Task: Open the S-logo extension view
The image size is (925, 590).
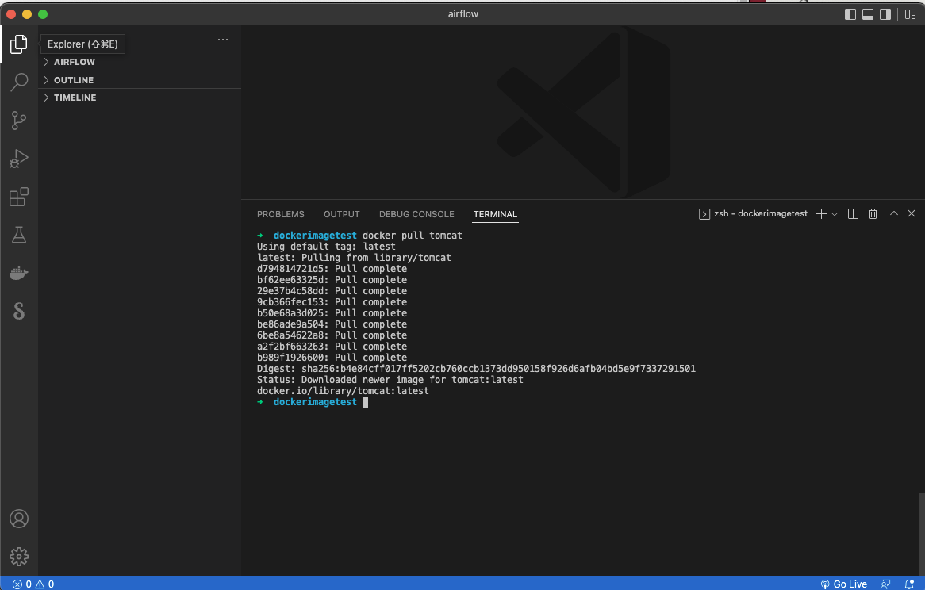Action: point(19,311)
